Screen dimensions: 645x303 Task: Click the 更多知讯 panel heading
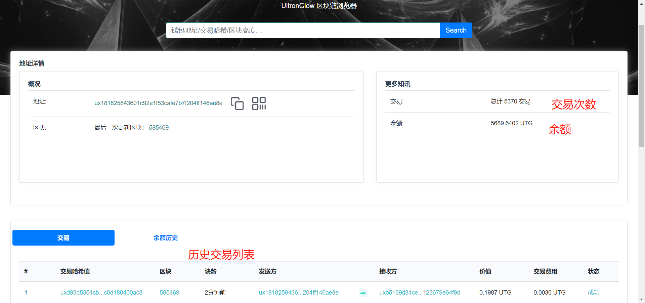(397, 84)
